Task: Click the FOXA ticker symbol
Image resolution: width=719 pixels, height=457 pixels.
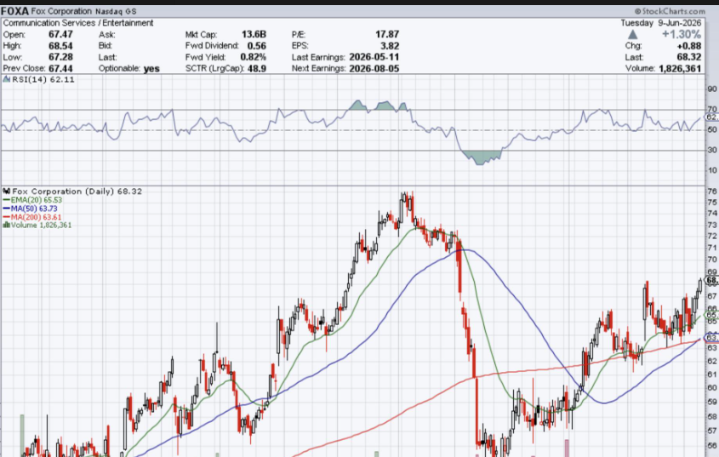Action: (x=14, y=11)
